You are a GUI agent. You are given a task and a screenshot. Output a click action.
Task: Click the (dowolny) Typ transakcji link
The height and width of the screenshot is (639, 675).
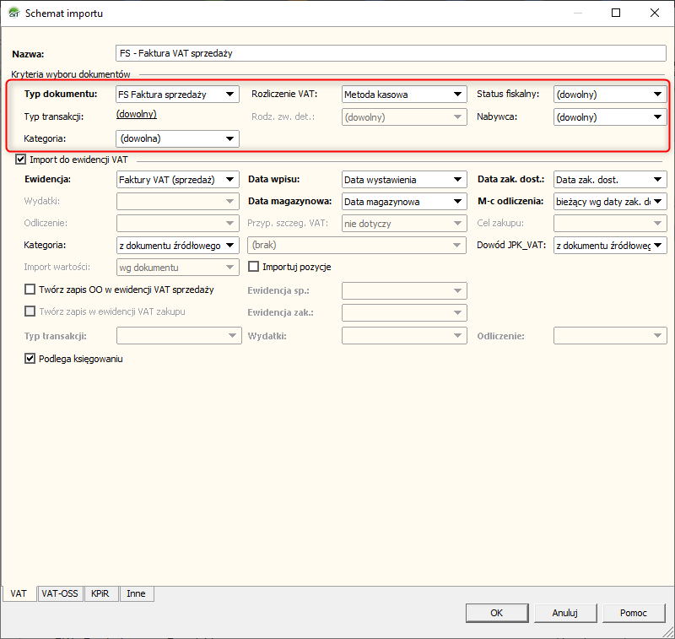136,114
